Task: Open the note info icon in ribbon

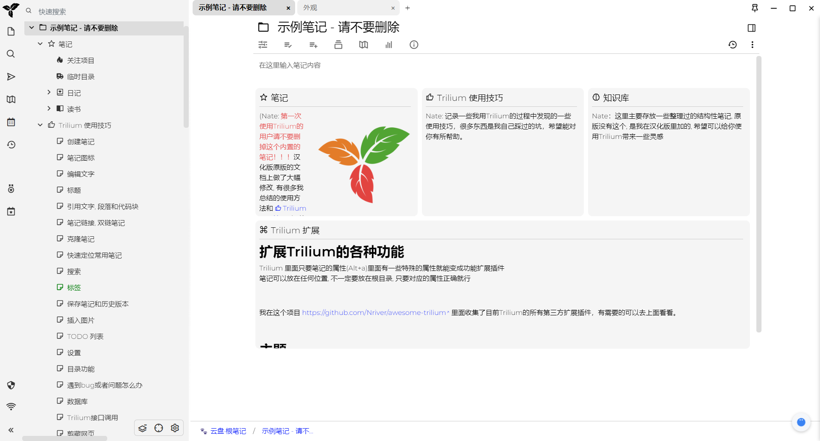Action: [414, 45]
